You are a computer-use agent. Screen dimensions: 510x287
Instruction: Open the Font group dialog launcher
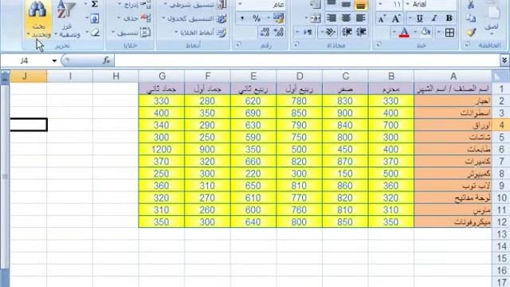(x=379, y=45)
